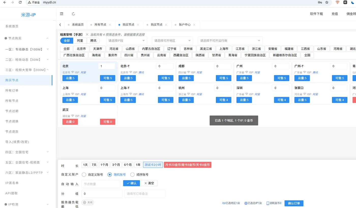
Task: Click the page refresh icon beside the fold icon
Action: pyautogui.click(x=73, y=14)
